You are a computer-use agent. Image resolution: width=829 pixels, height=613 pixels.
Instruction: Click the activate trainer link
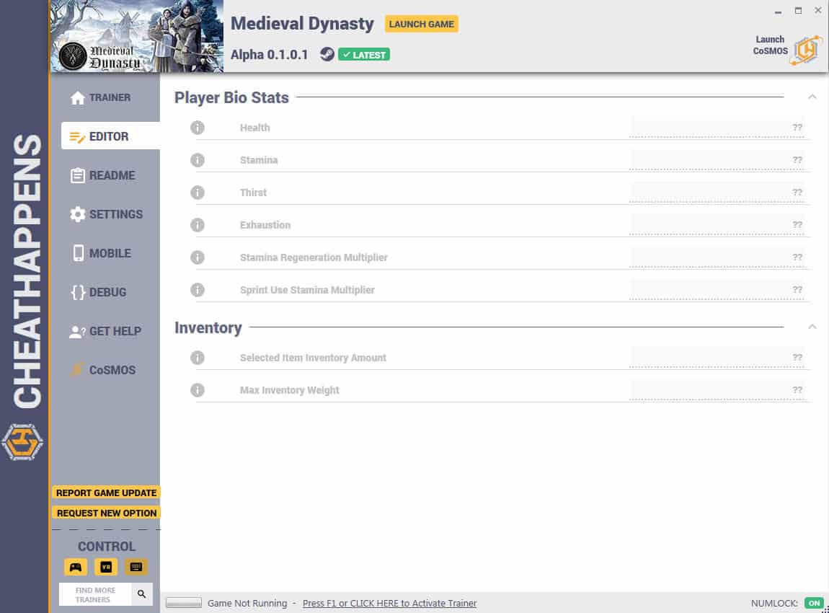pyautogui.click(x=390, y=604)
